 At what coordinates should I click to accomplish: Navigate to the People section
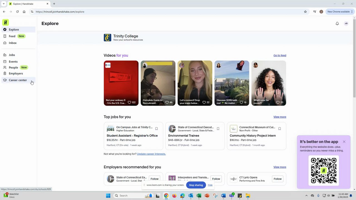coord(18,67)
